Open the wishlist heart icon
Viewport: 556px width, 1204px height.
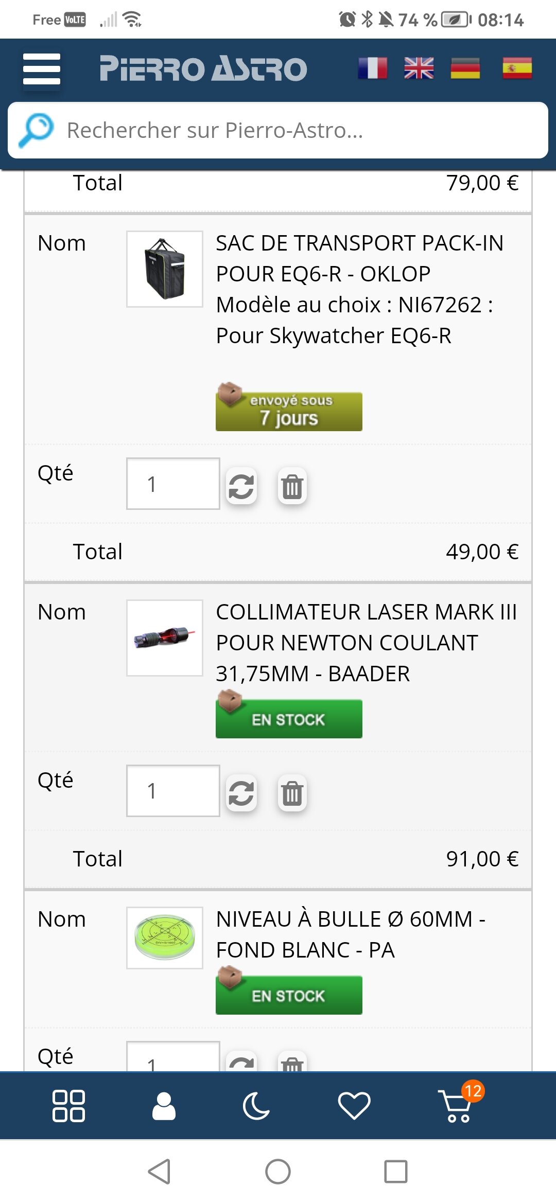pos(354,1106)
